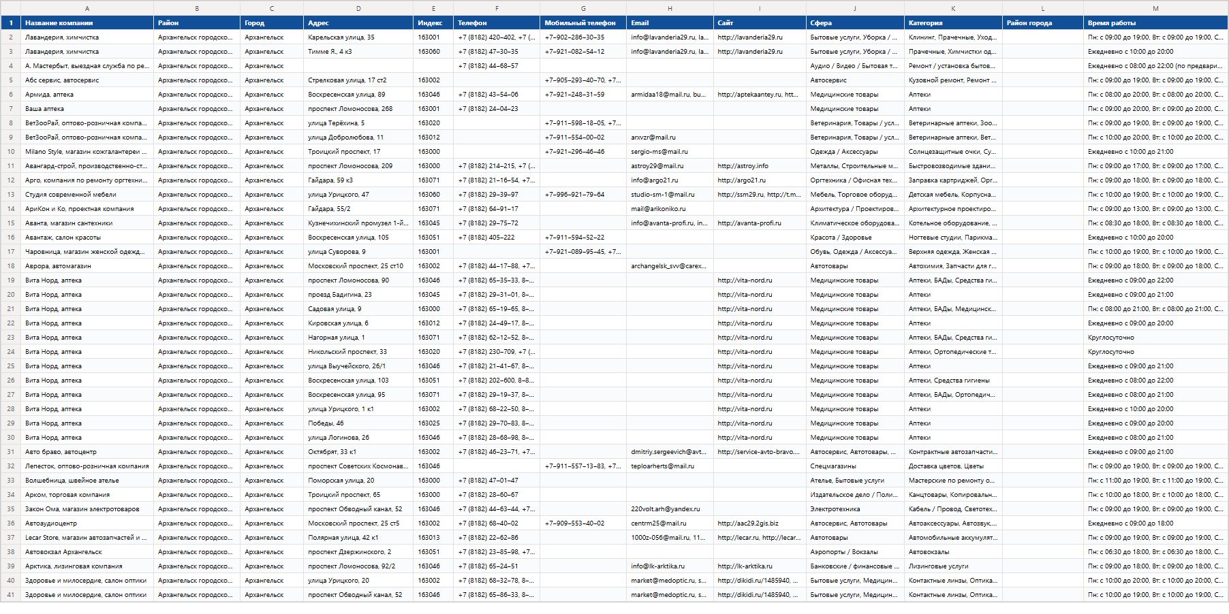This screenshot has height=614, width=1229.
Task: Select the cell "Арком, торговая компания"
Action: pos(87,495)
